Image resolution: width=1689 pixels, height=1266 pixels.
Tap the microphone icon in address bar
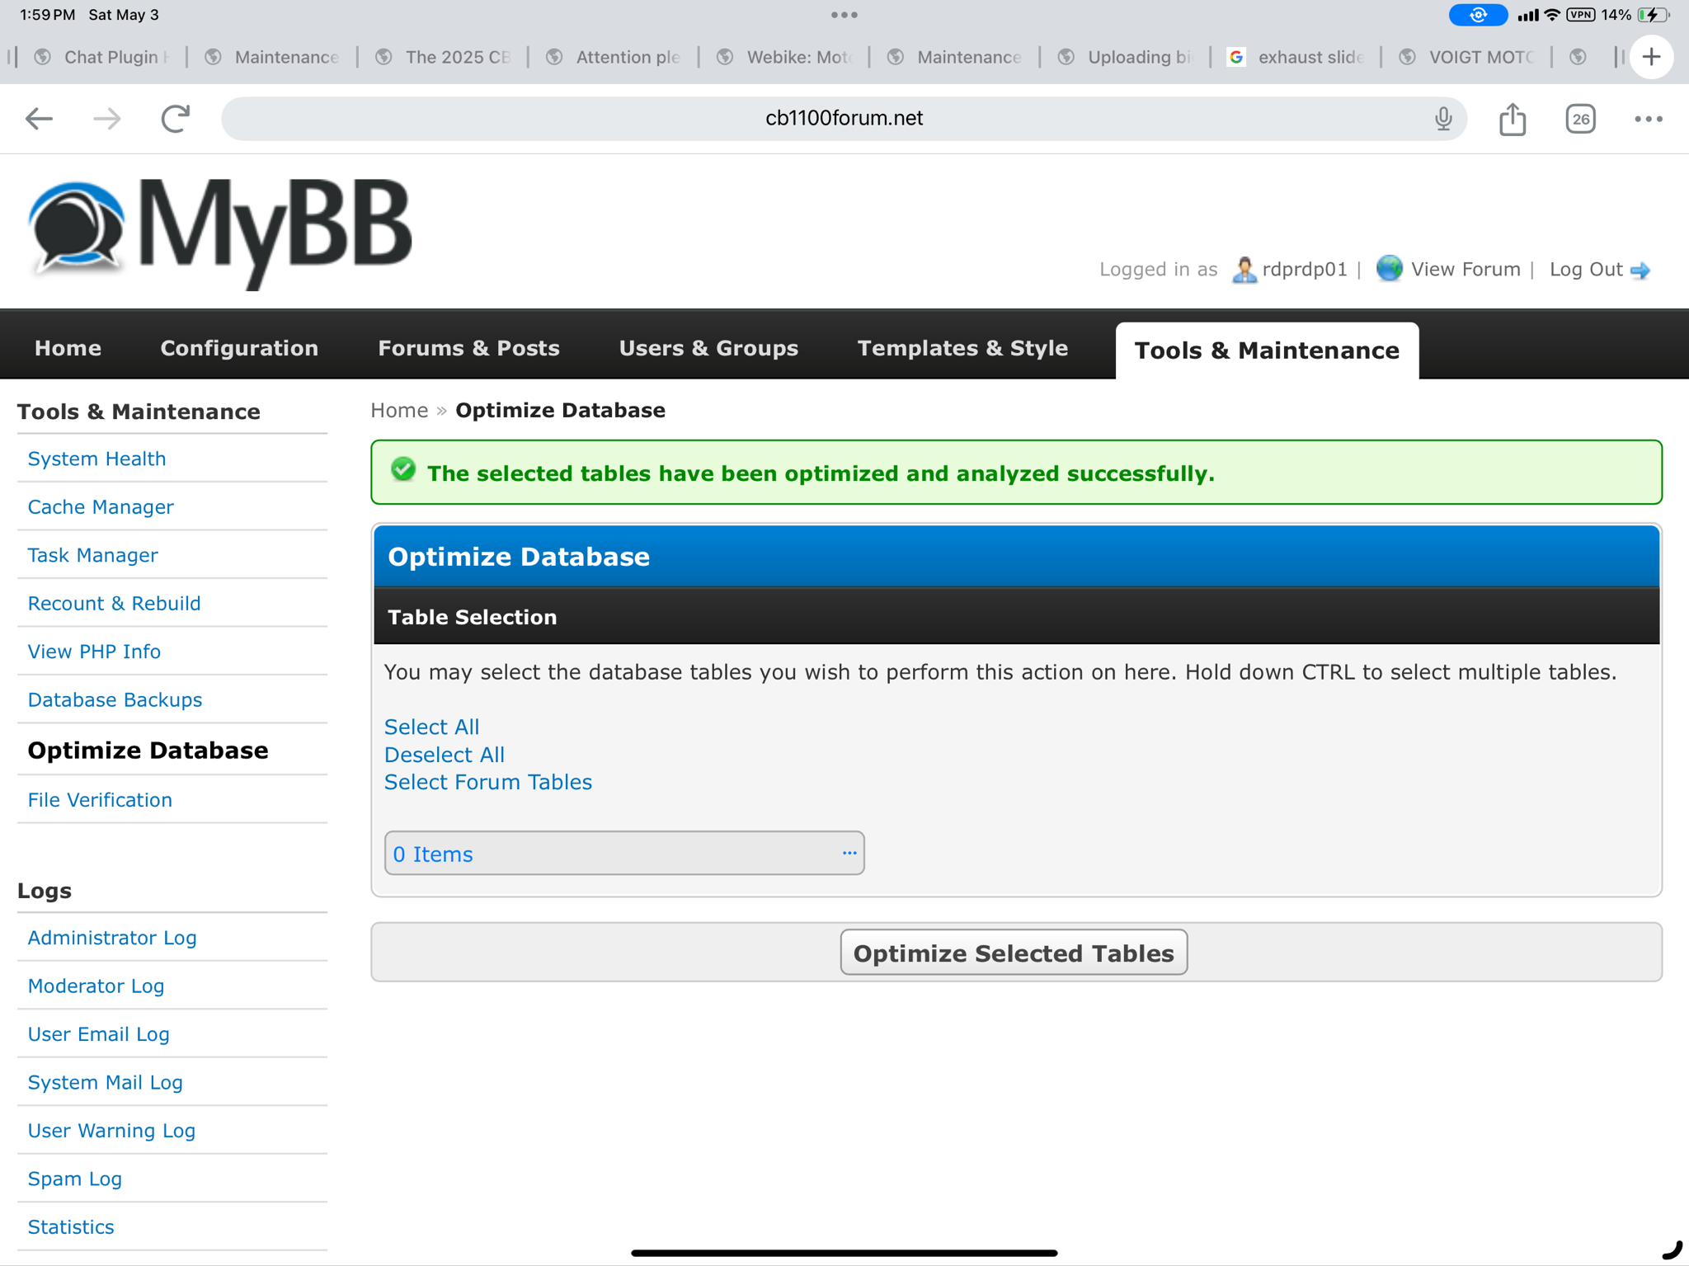tap(1443, 119)
